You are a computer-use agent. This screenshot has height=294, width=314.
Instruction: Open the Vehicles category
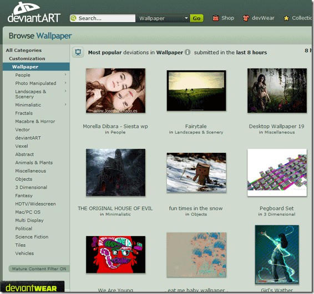24,253
